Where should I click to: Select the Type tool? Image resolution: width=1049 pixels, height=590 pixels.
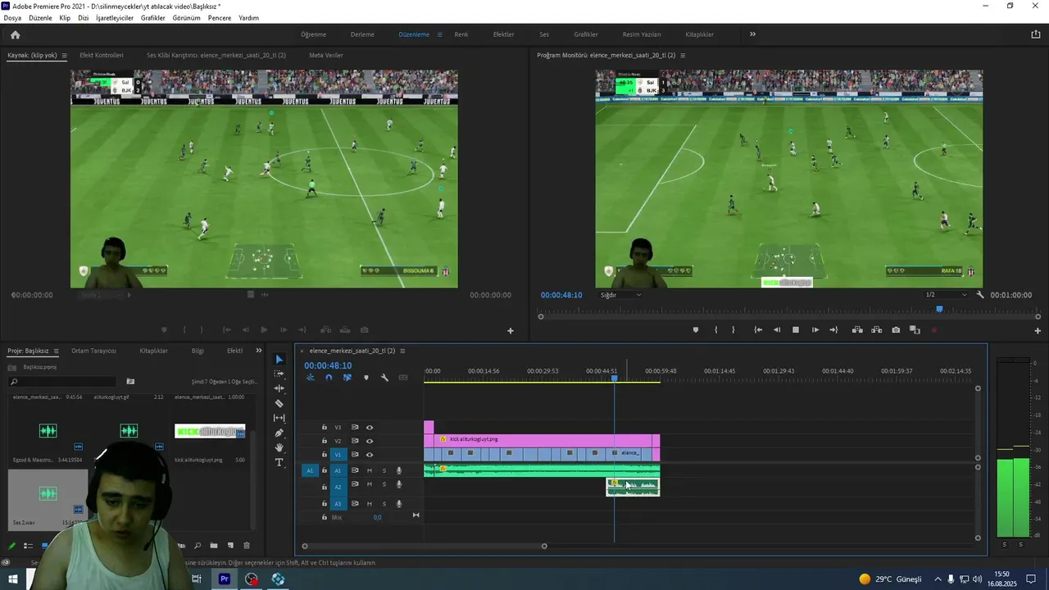[279, 462]
